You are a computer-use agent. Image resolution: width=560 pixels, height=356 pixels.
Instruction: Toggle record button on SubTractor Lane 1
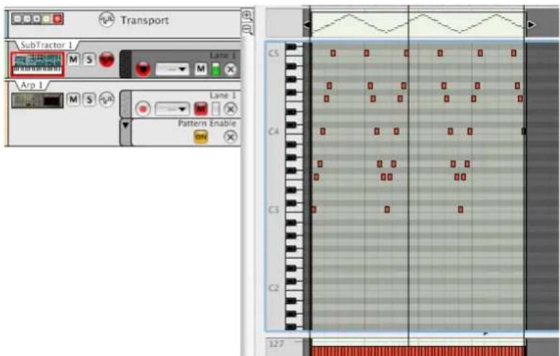click(x=143, y=69)
